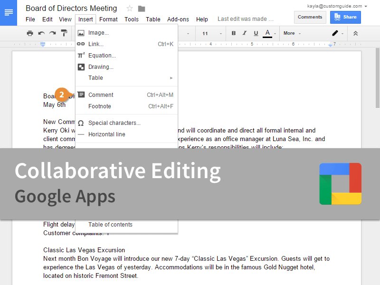Viewport: 380px width, 285px height.
Task: Click the font dropdown arrow beside size 11
Action: pos(188,34)
